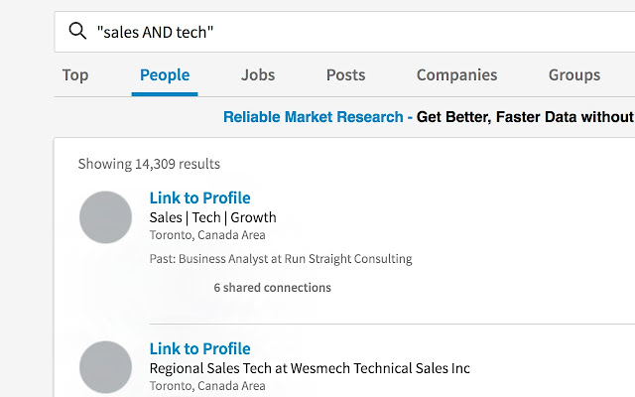Open the Jobs tab

(x=258, y=74)
